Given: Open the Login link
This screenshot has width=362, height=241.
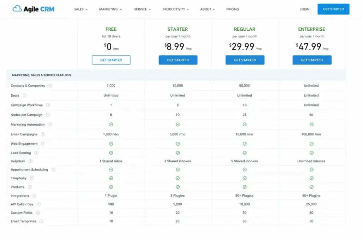Looking at the screenshot, I should (304, 9).
